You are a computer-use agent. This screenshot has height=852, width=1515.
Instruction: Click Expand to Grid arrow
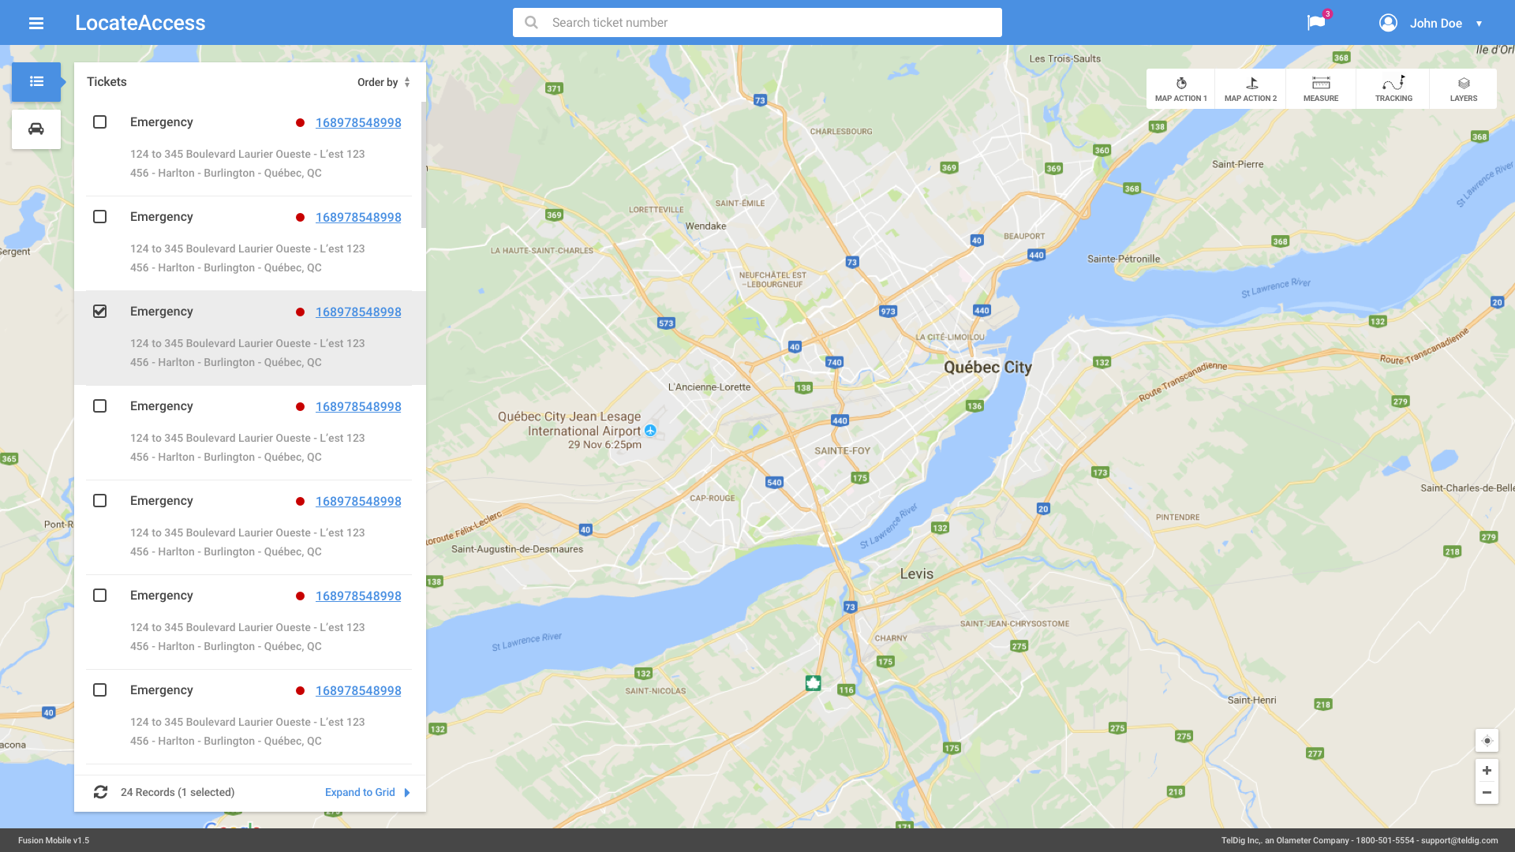tap(407, 792)
